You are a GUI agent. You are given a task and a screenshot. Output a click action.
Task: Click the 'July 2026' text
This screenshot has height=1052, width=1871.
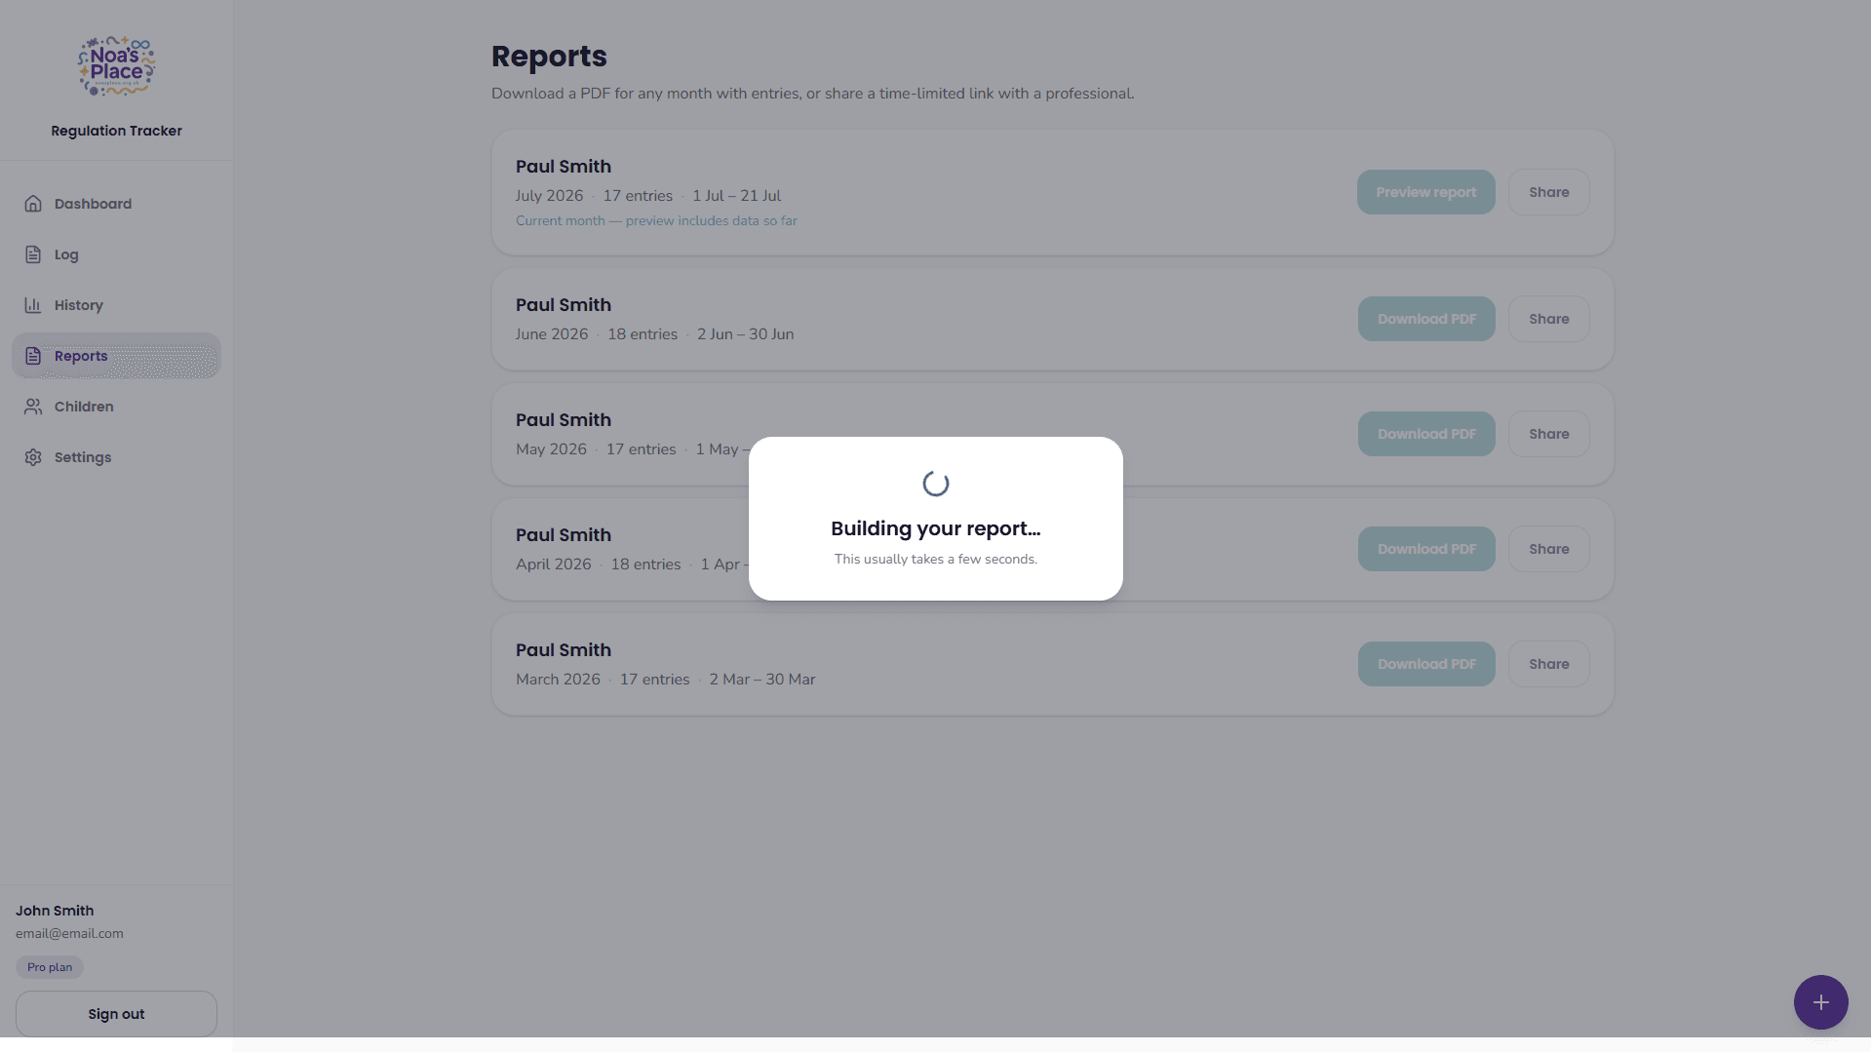pos(549,196)
